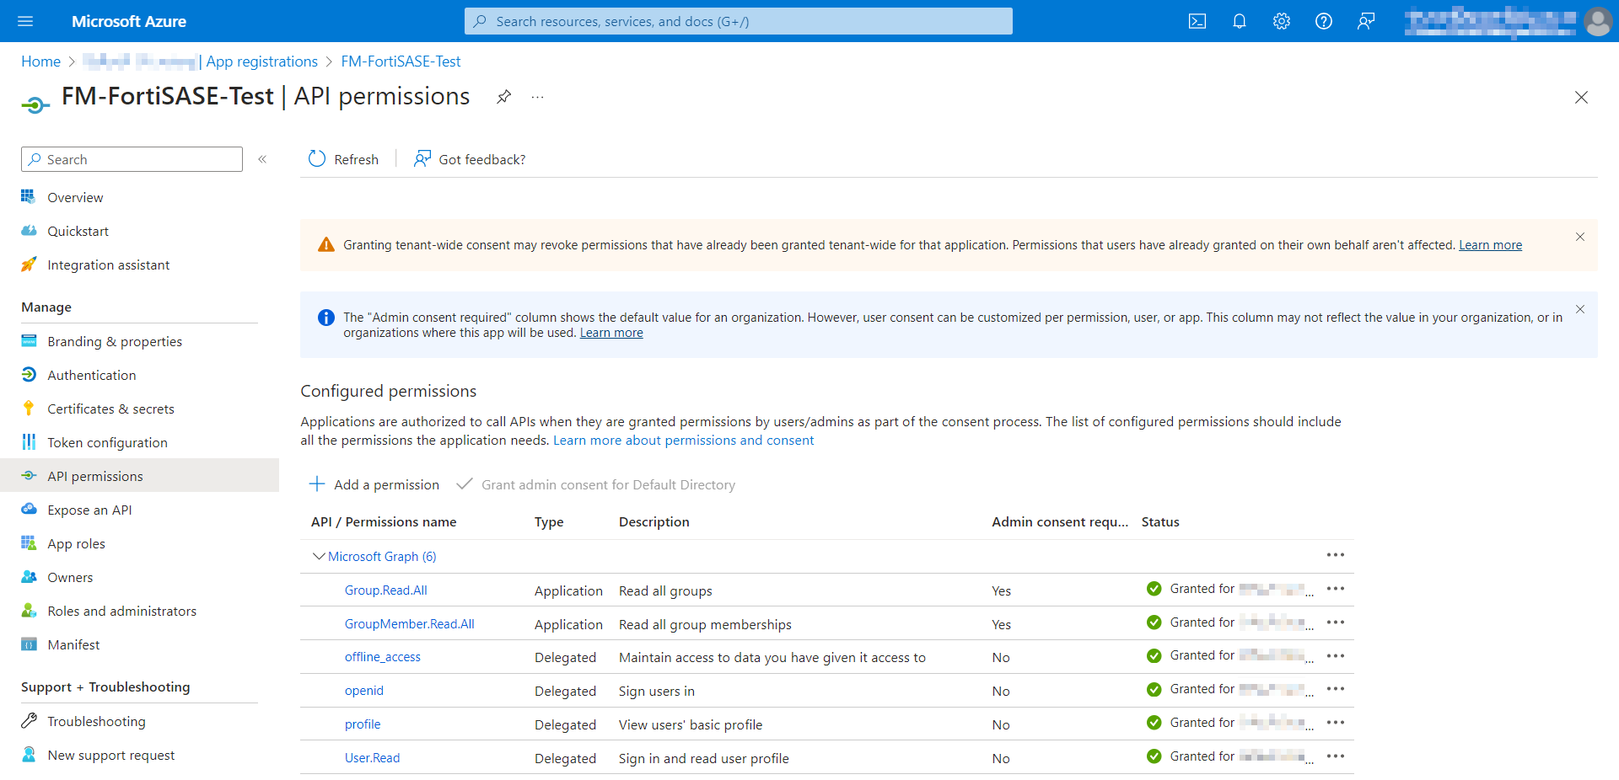Open the GroupMember.Read.All permission link
This screenshot has height=780, width=1619.
coord(409,623)
